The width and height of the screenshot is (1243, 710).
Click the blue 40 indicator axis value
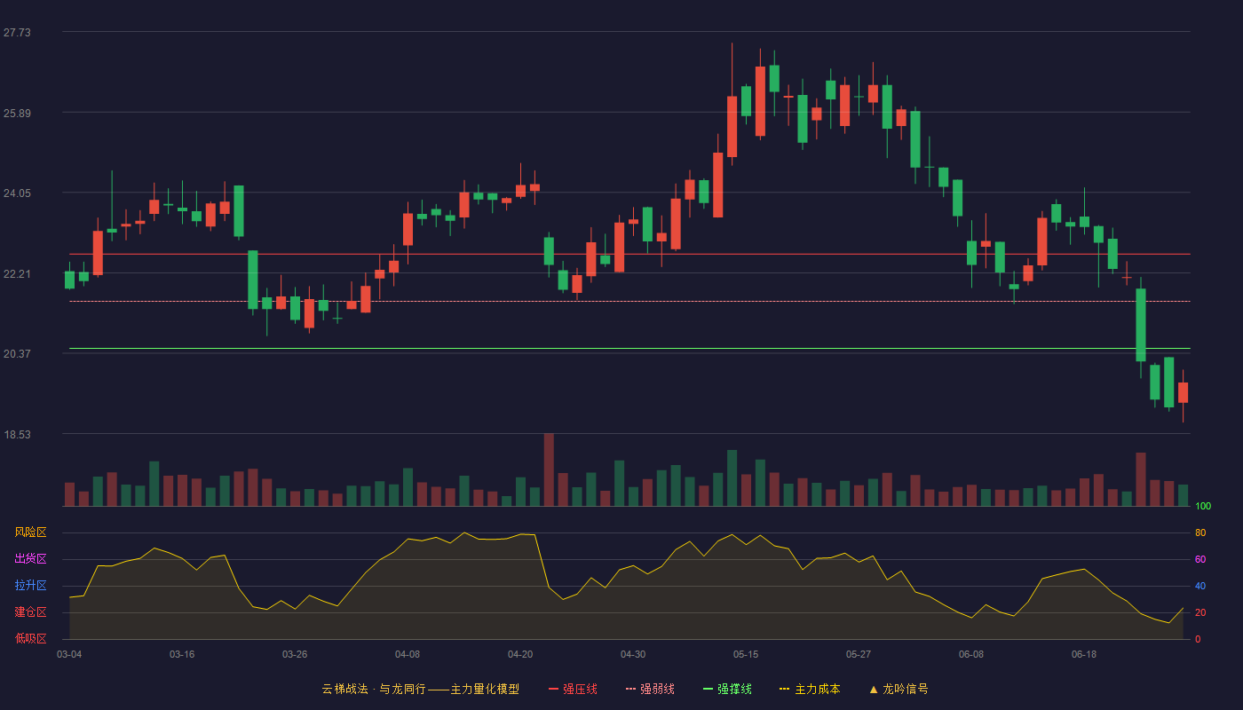(1200, 586)
